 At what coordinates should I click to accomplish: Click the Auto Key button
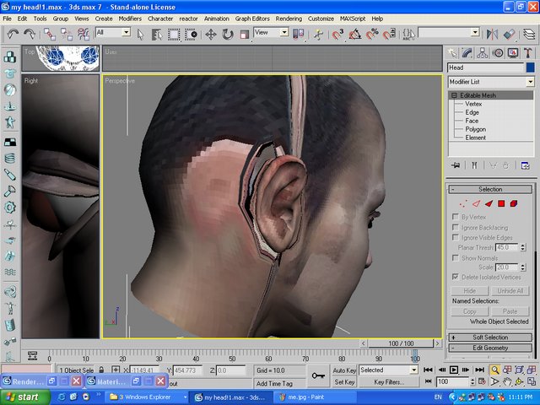click(x=343, y=370)
